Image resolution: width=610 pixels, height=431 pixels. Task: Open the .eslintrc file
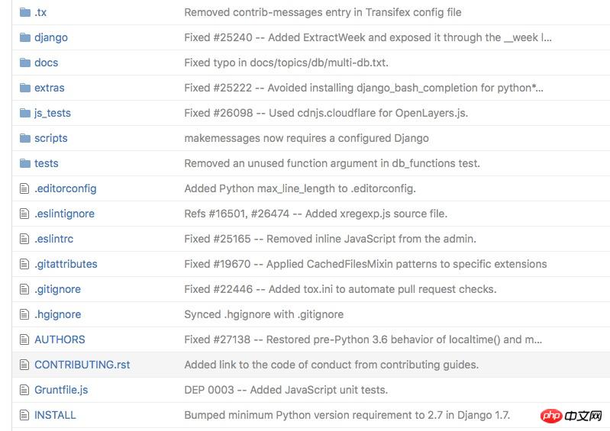[53, 239]
